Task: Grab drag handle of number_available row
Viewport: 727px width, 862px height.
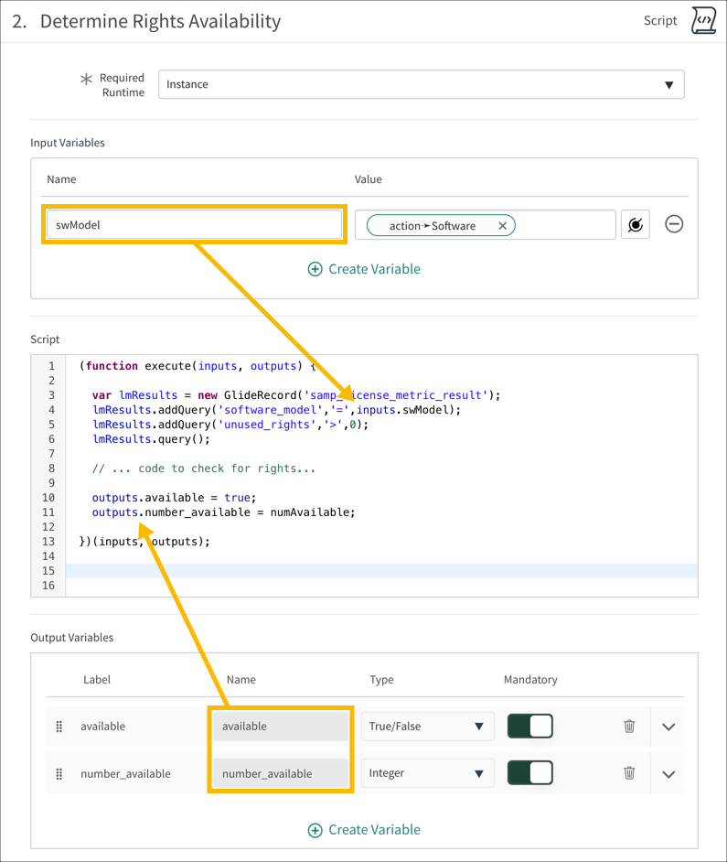Action: pyautogui.click(x=59, y=773)
